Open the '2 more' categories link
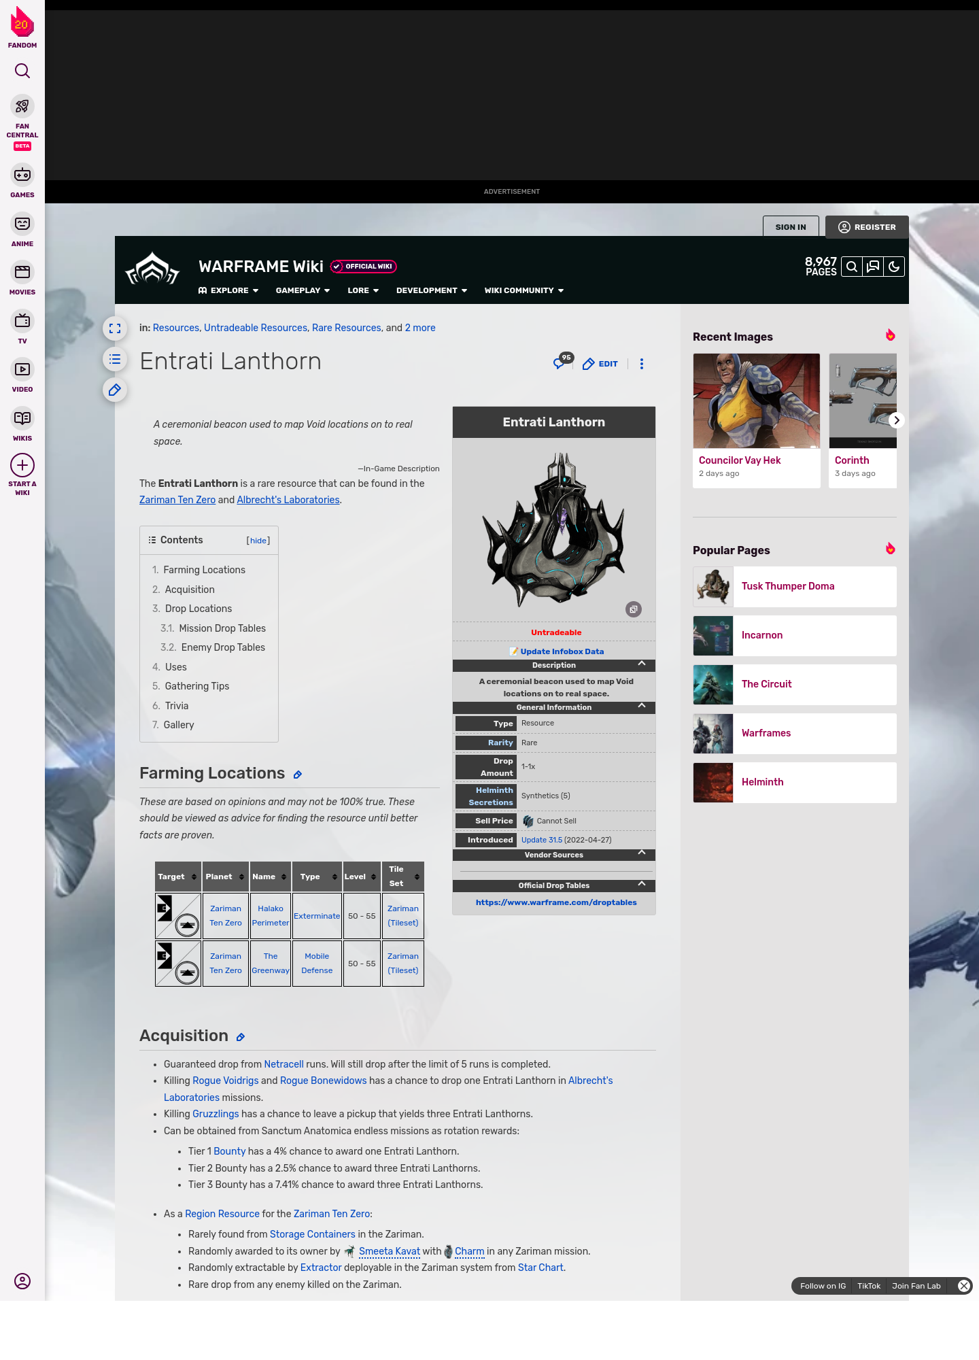The image size is (979, 1360). [x=420, y=328]
